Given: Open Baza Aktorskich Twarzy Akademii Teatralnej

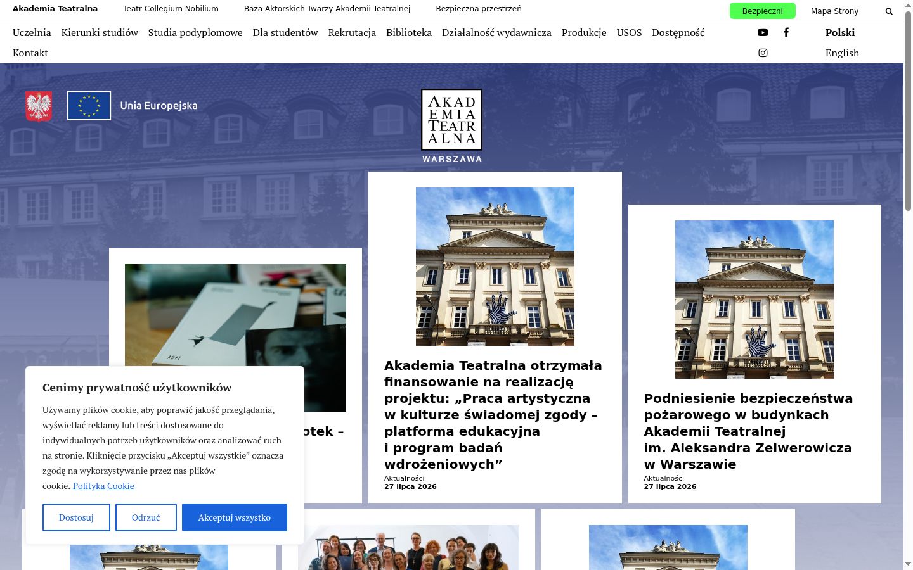Looking at the screenshot, I should [x=327, y=9].
